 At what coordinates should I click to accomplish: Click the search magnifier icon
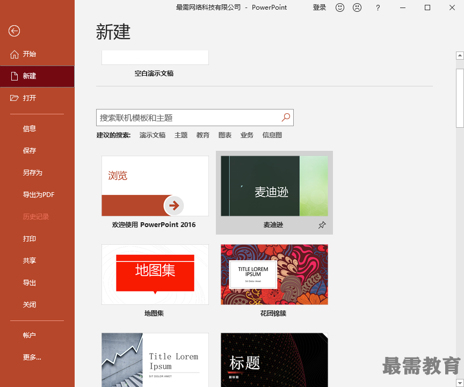(x=286, y=118)
